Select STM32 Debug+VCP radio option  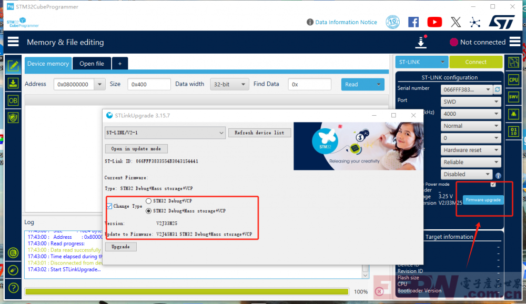coord(149,201)
